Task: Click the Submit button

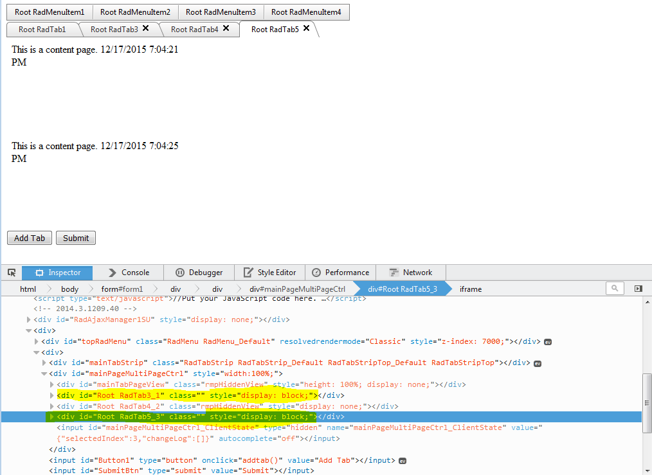Action: tap(76, 238)
